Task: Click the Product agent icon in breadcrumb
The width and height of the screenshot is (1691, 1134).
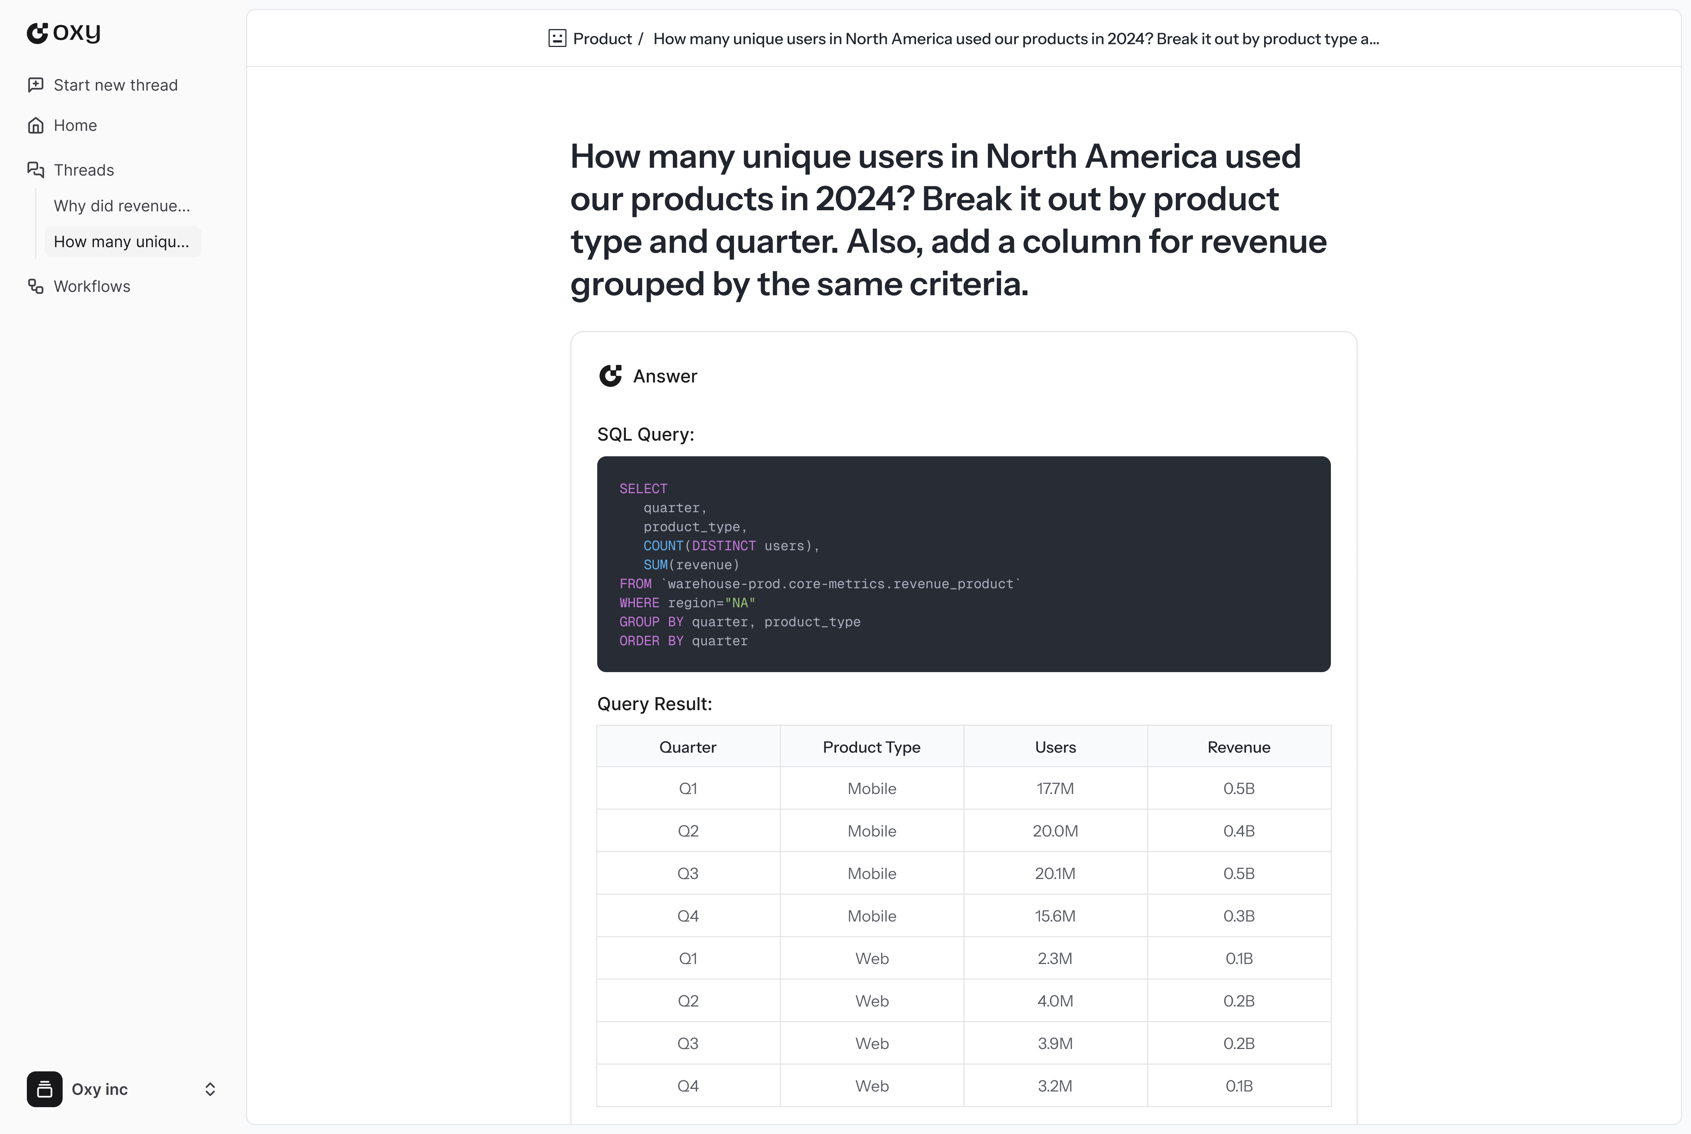Action: (557, 38)
